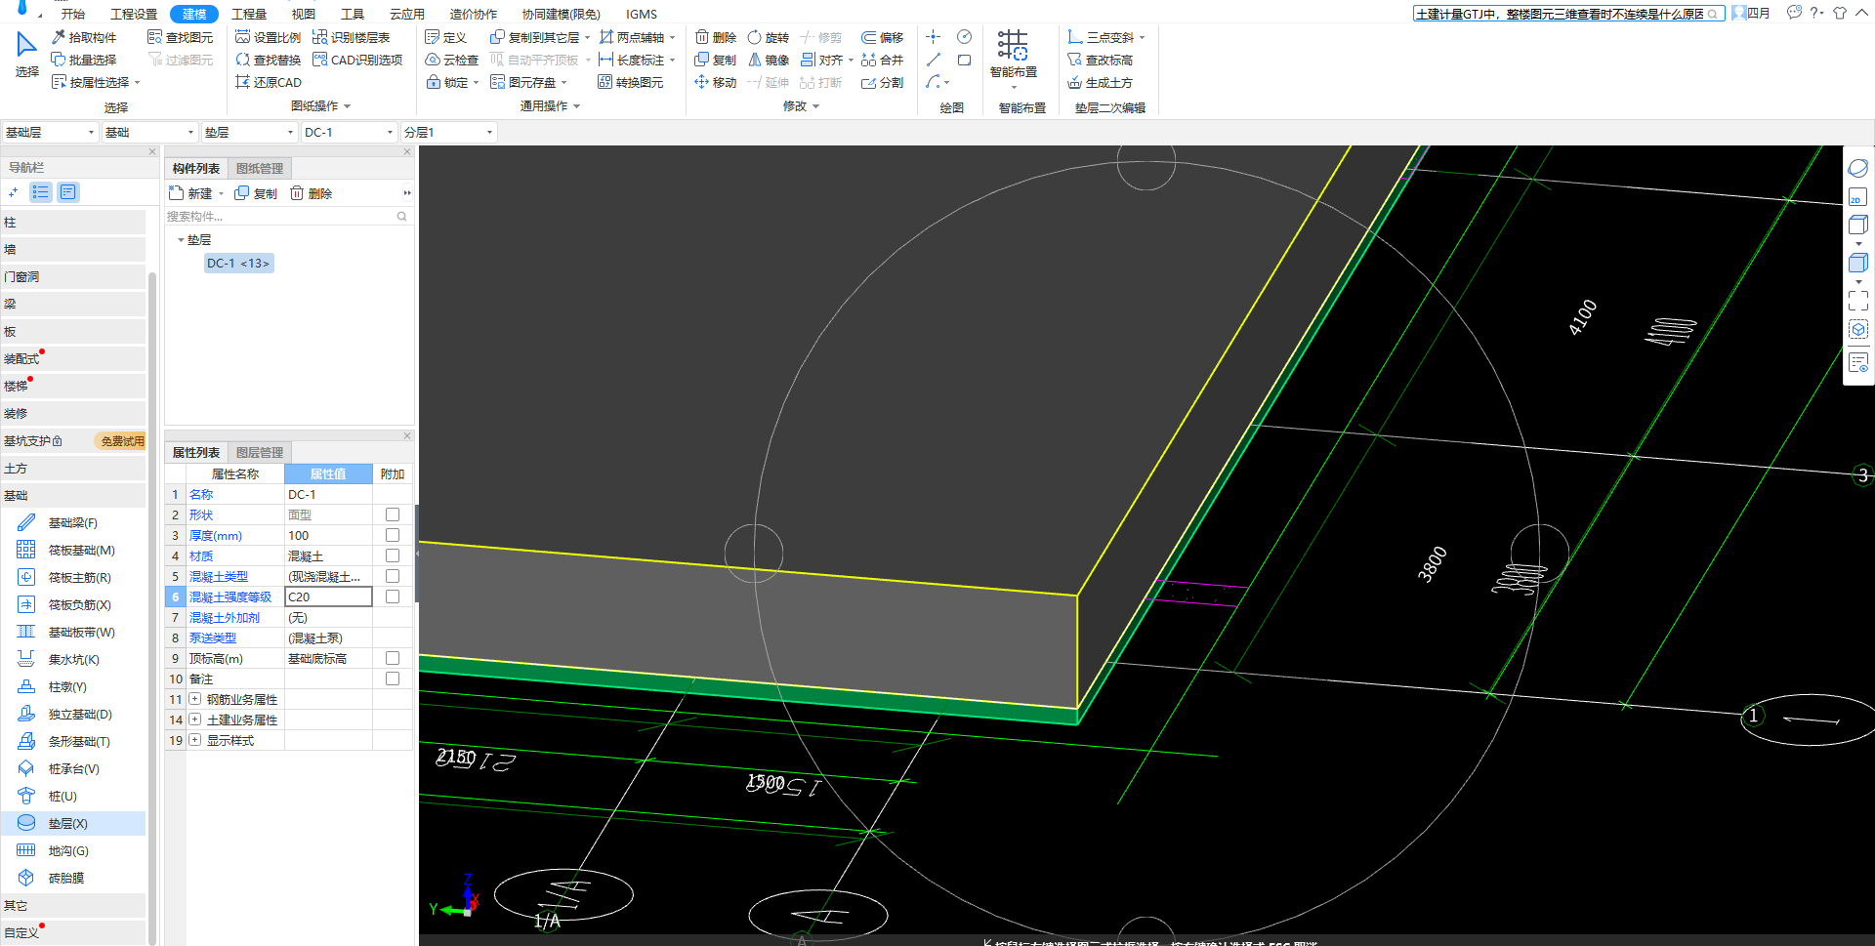Select the 旋转 rotate tool

pyautogui.click(x=768, y=37)
